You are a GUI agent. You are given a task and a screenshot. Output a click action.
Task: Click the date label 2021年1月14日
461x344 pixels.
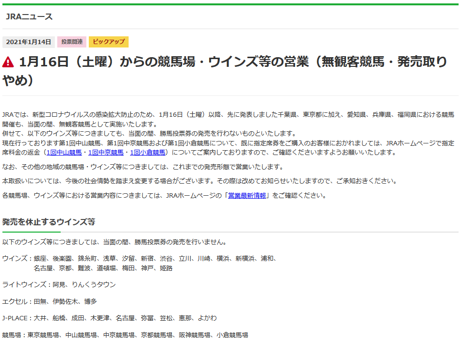click(x=29, y=42)
